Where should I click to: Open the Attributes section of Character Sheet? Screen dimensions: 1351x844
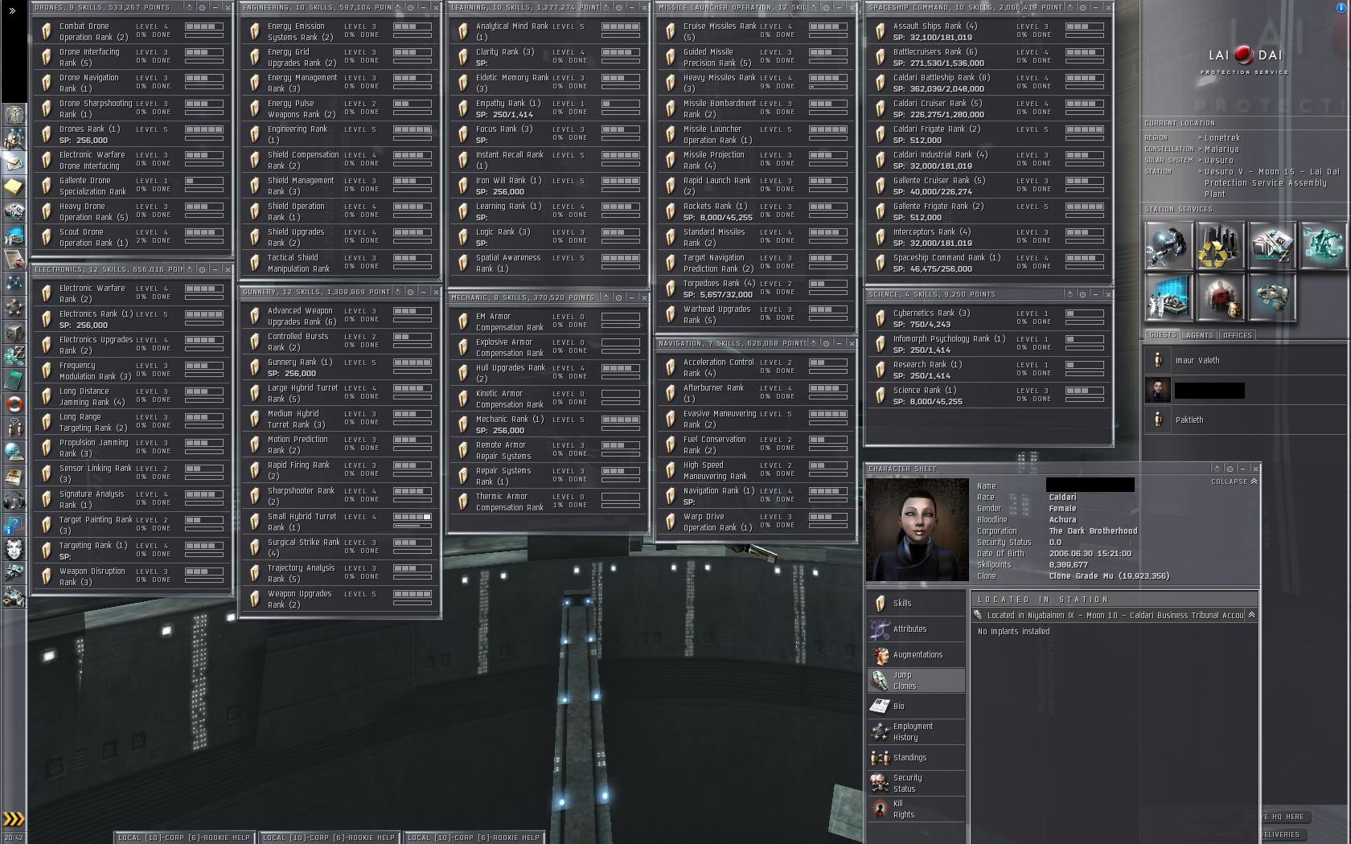pyautogui.click(x=917, y=629)
